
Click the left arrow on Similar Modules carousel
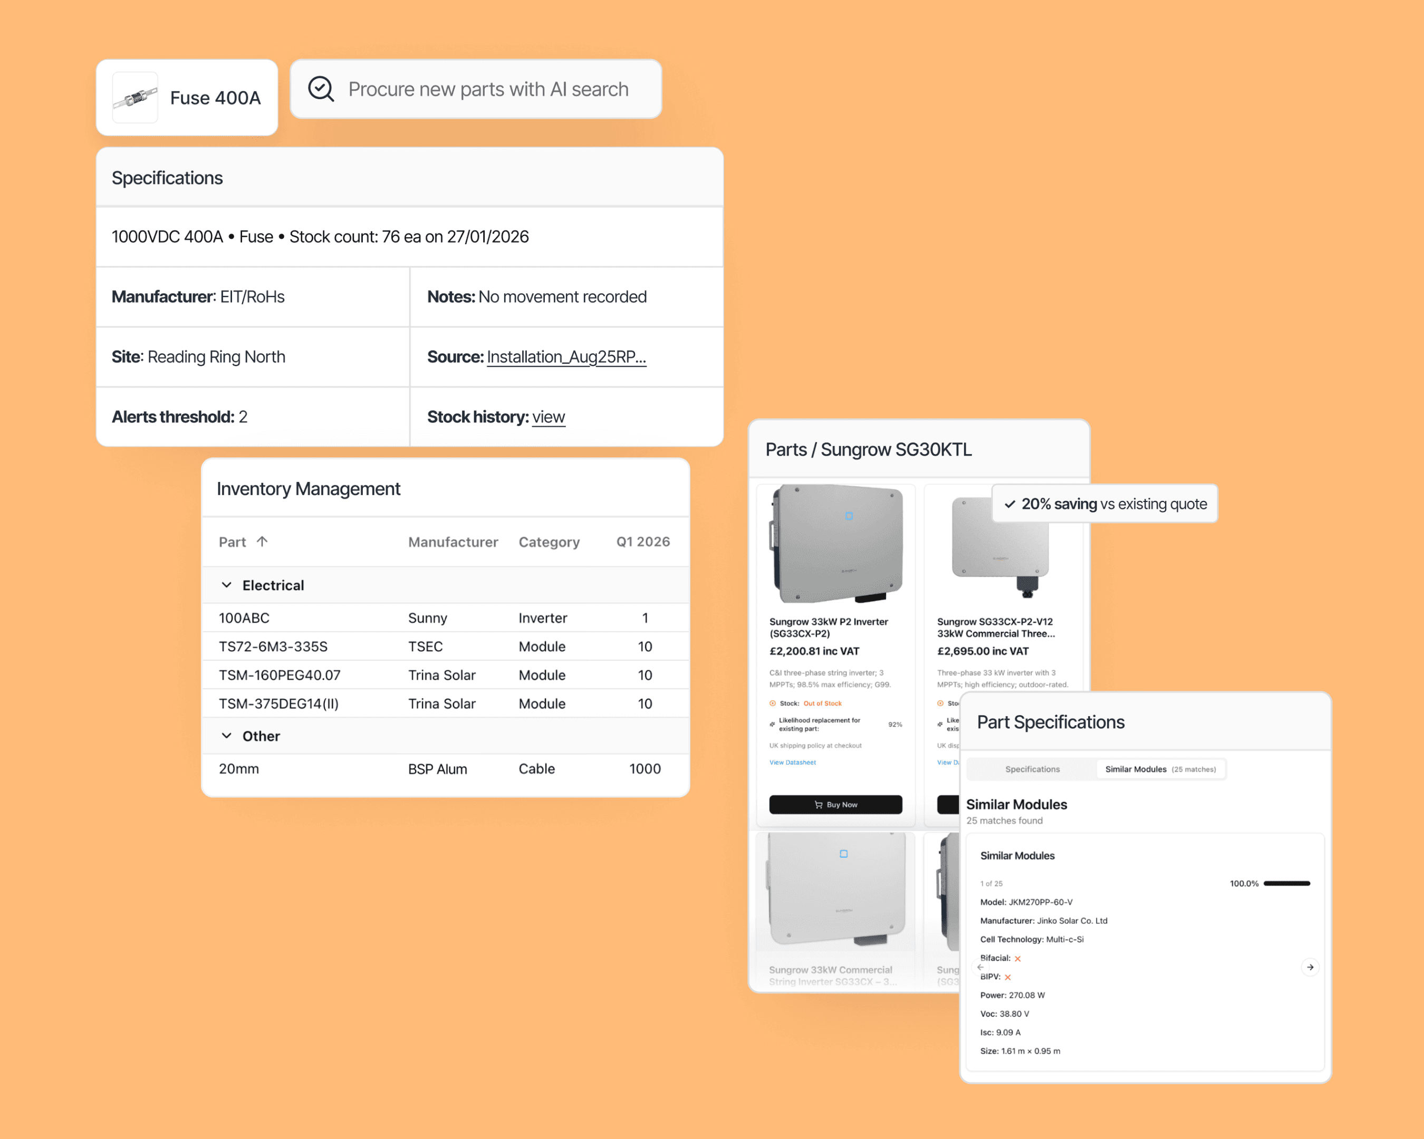coord(981,967)
